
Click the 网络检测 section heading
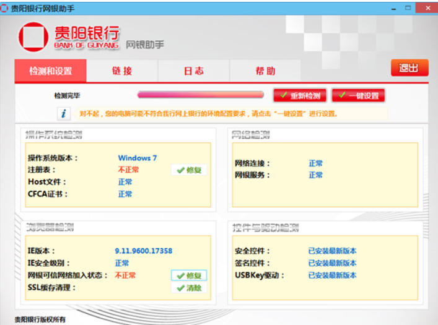(x=251, y=134)
